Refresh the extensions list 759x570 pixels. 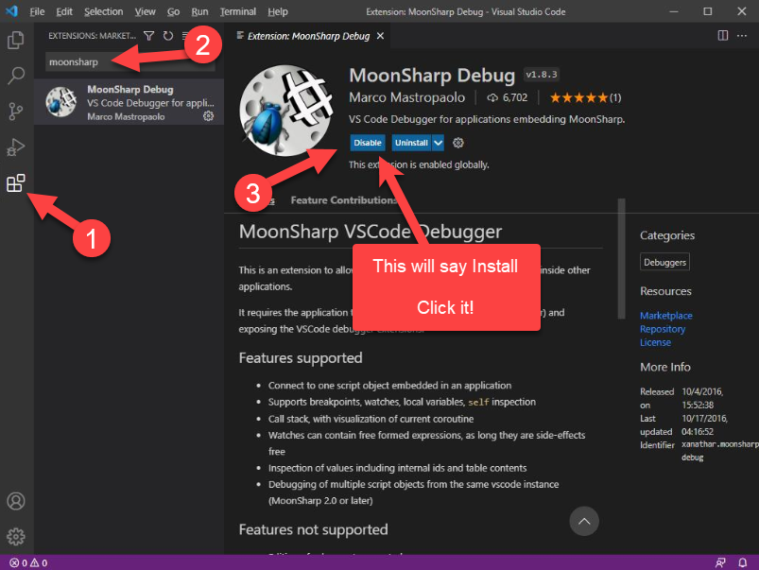click(167, 36)
